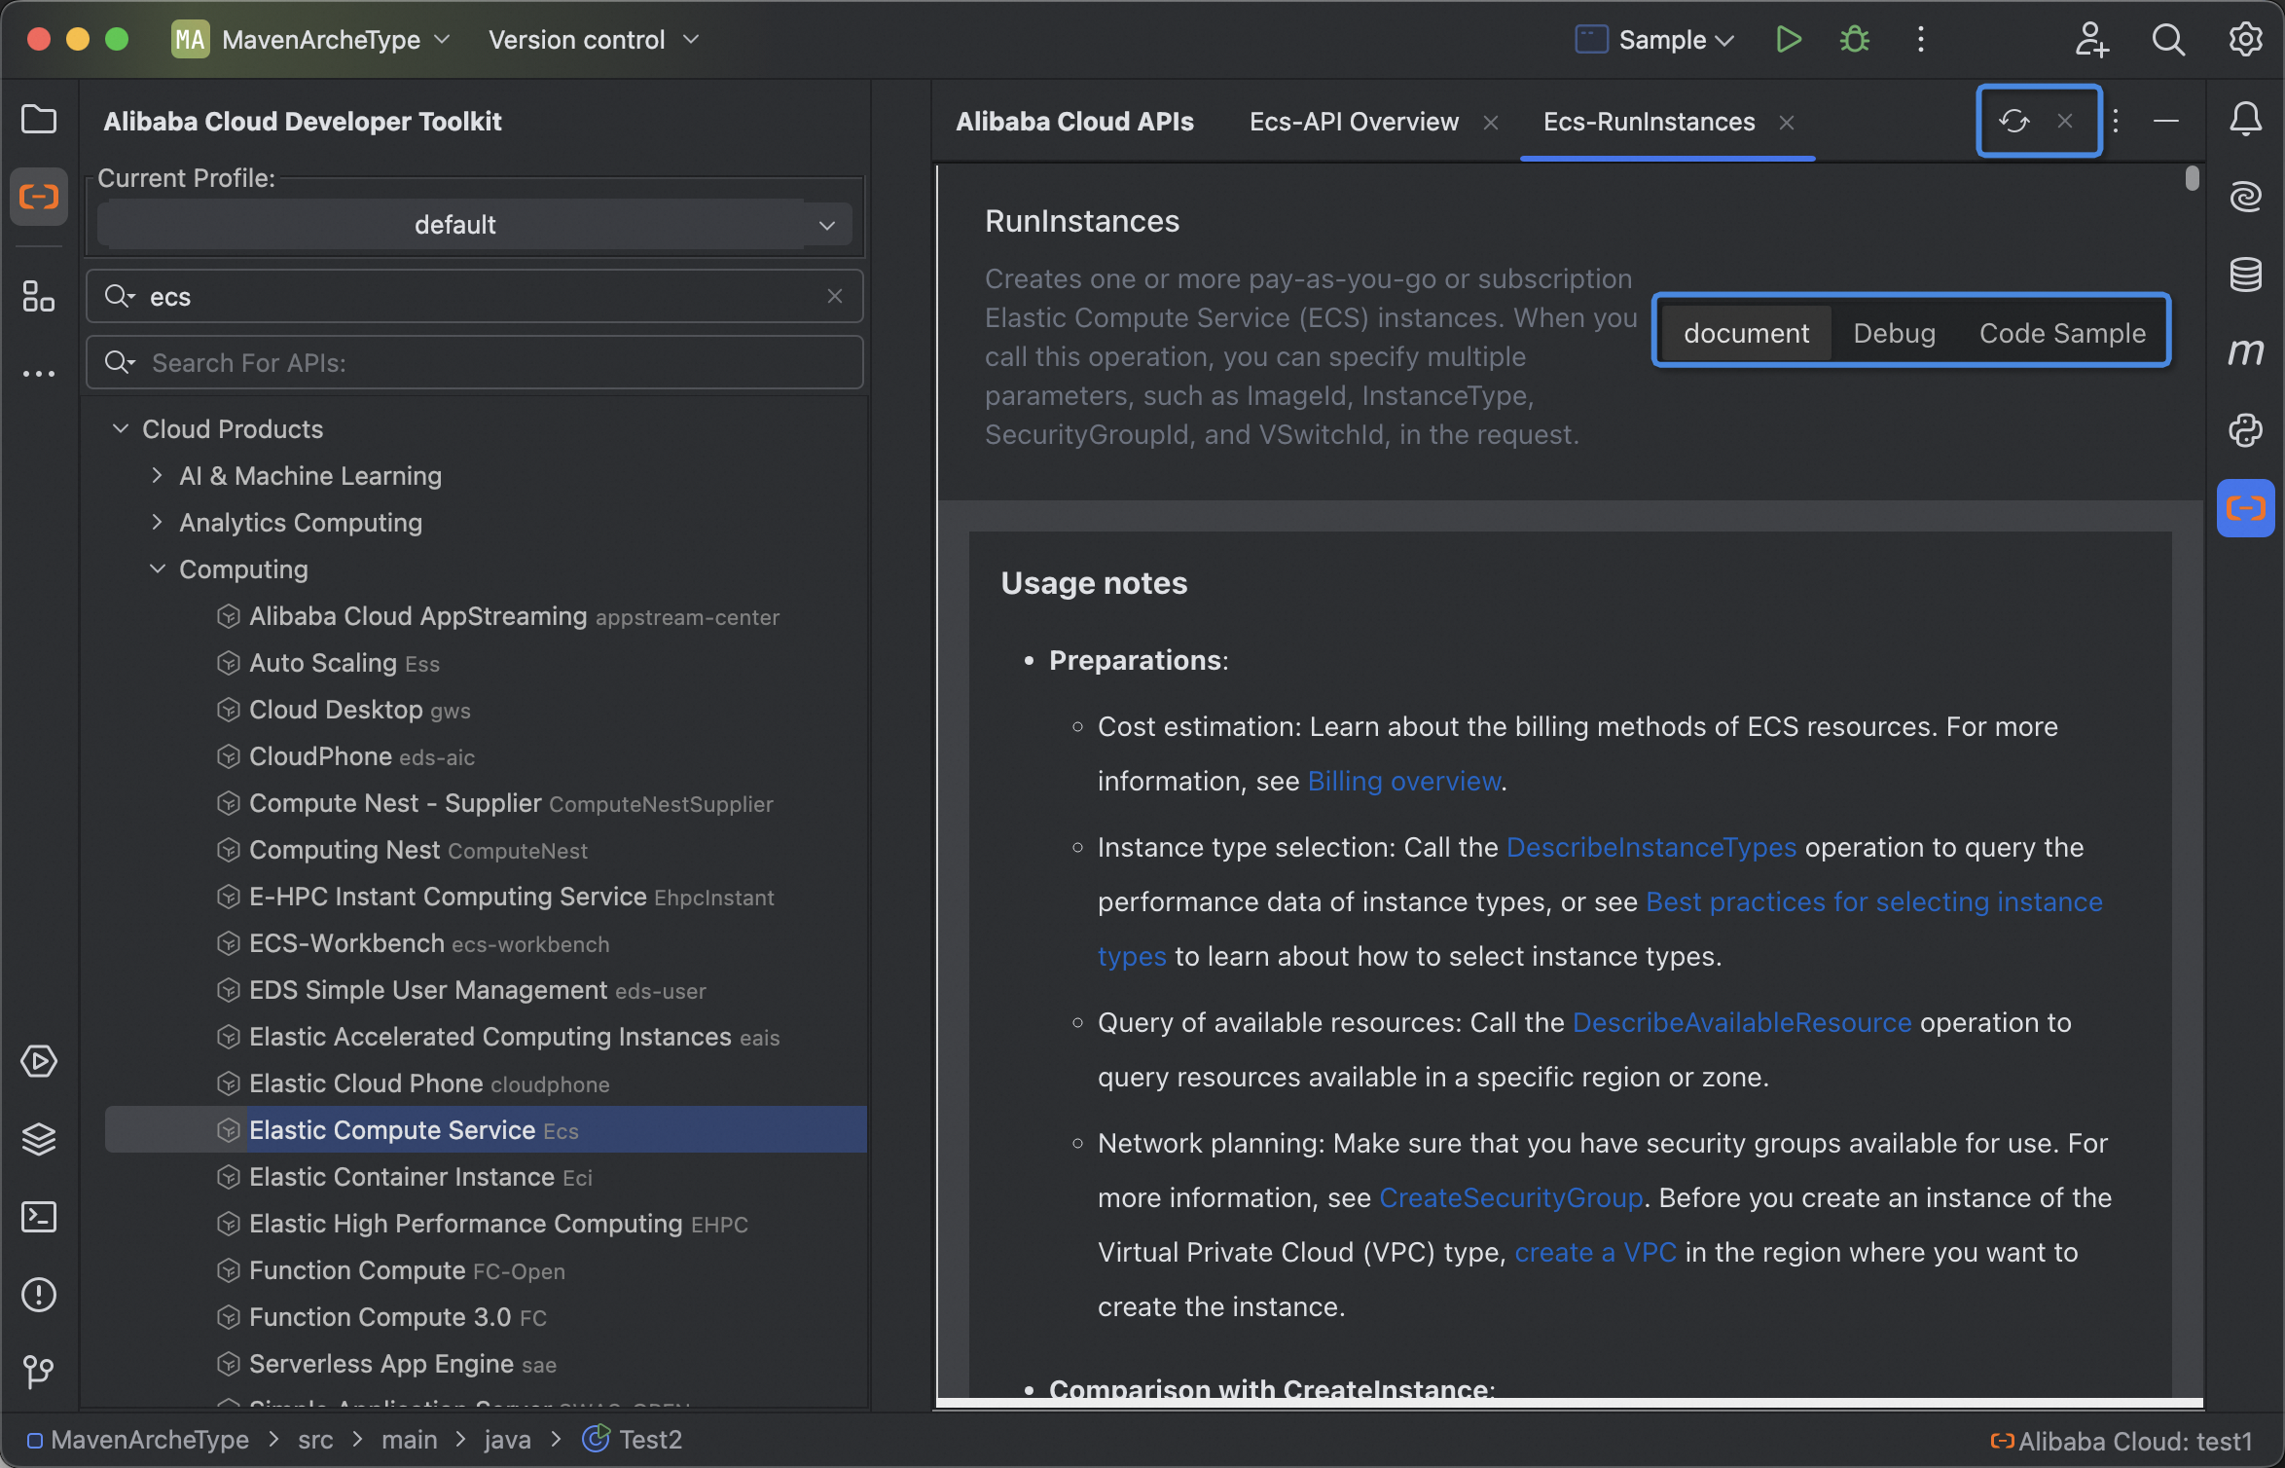The width and height of the screenshot is (2285, 1468).
Task: Open the Structure tool window icon
Action: [x=39, y=297]
